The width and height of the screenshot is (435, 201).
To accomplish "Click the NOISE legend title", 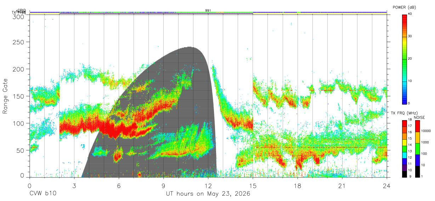I will point(420,117).
